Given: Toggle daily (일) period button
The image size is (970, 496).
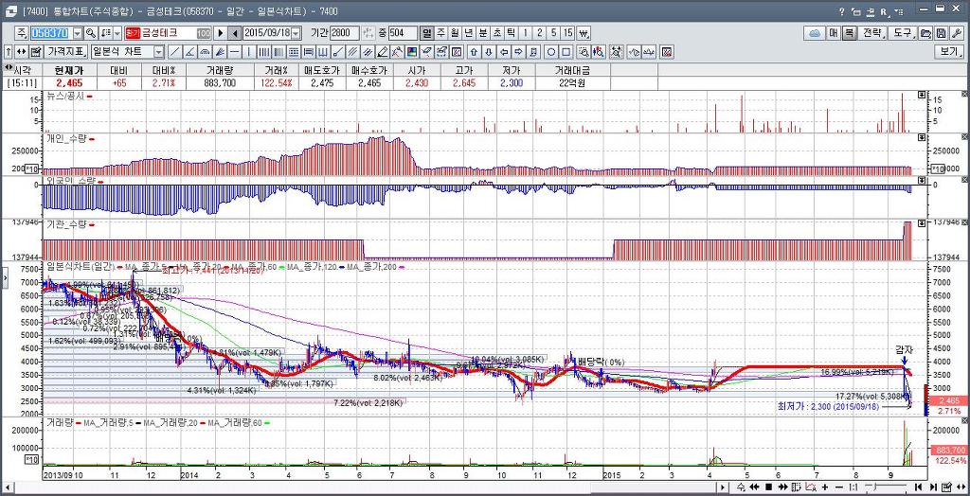Looking at the screenshot, I should coord(427,33).
